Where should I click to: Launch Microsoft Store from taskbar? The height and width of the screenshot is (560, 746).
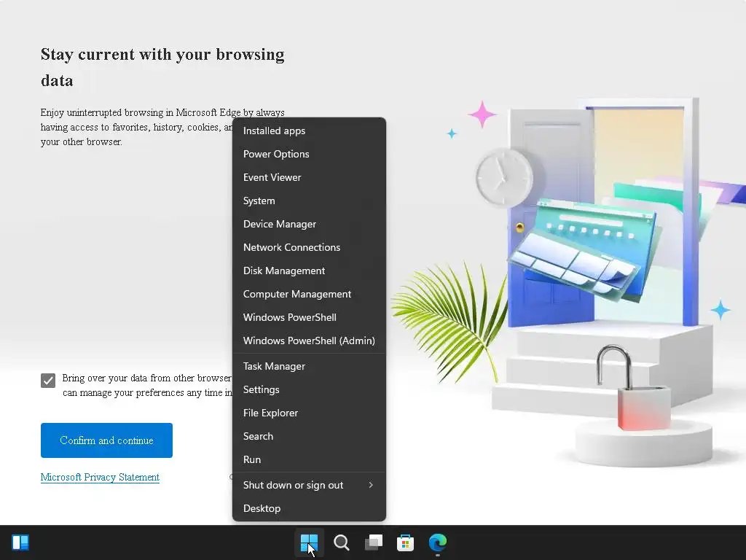[x=405, y=542]
